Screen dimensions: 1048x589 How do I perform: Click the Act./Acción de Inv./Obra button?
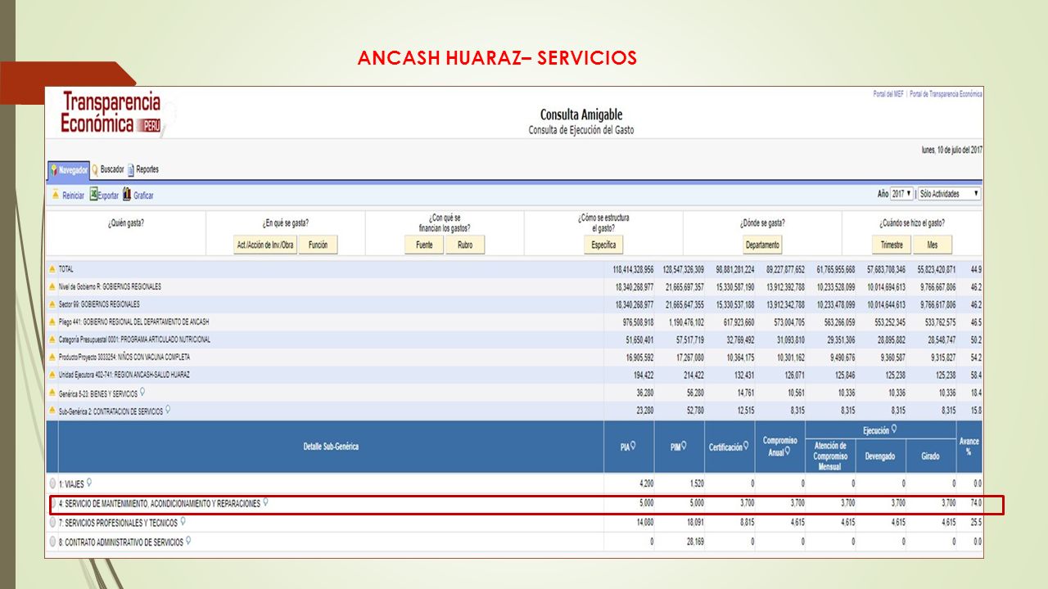pos(264,245)
